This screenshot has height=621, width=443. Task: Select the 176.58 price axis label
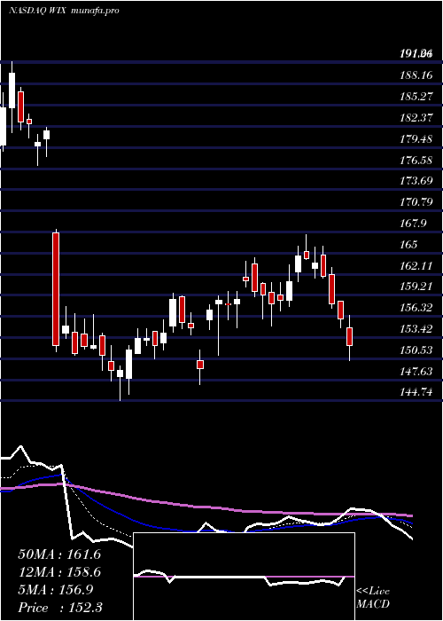point(415,161)
